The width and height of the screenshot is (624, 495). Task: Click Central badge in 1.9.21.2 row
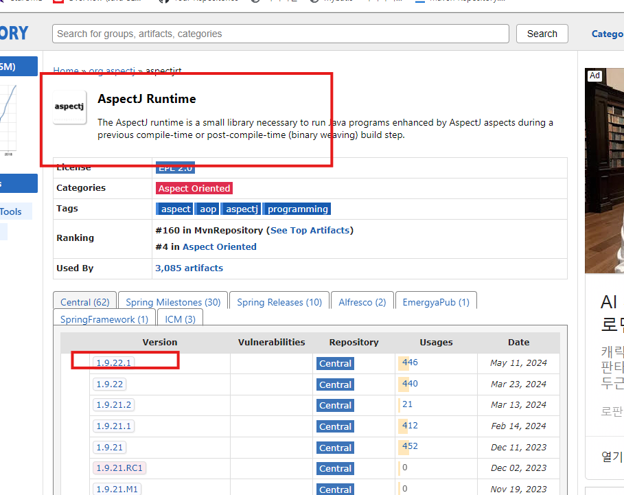[336, 406]
